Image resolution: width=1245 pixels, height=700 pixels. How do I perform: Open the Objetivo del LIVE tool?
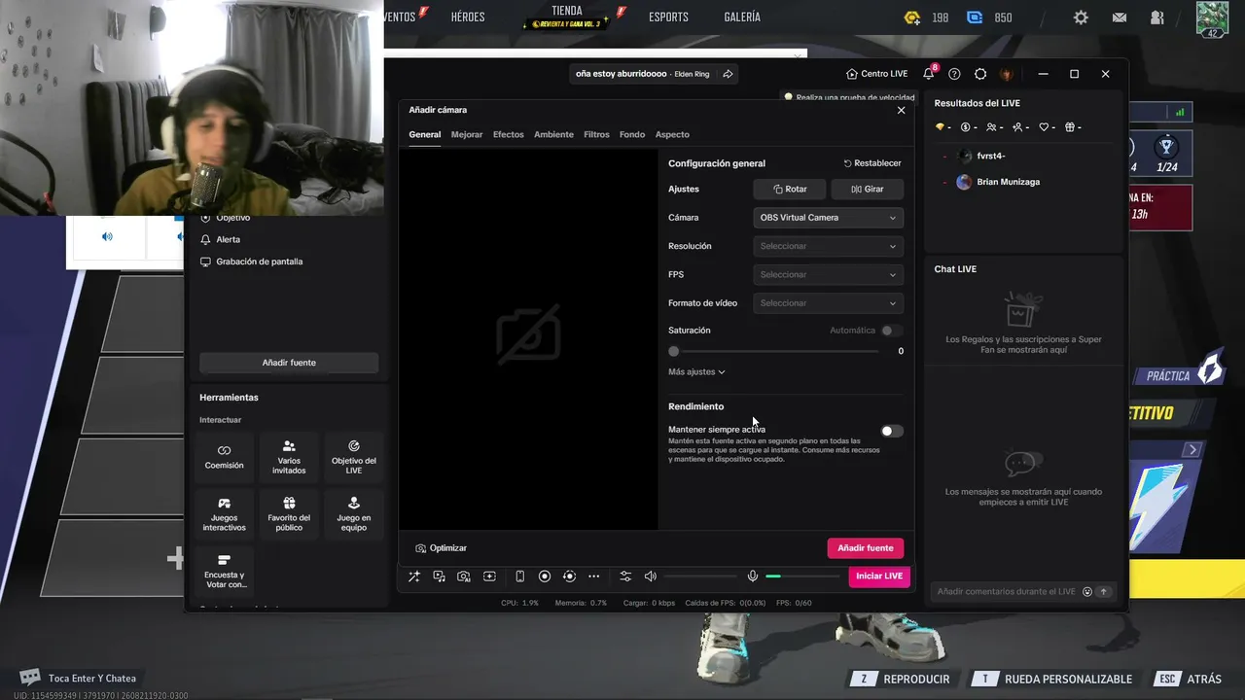(x=354, y=456)
